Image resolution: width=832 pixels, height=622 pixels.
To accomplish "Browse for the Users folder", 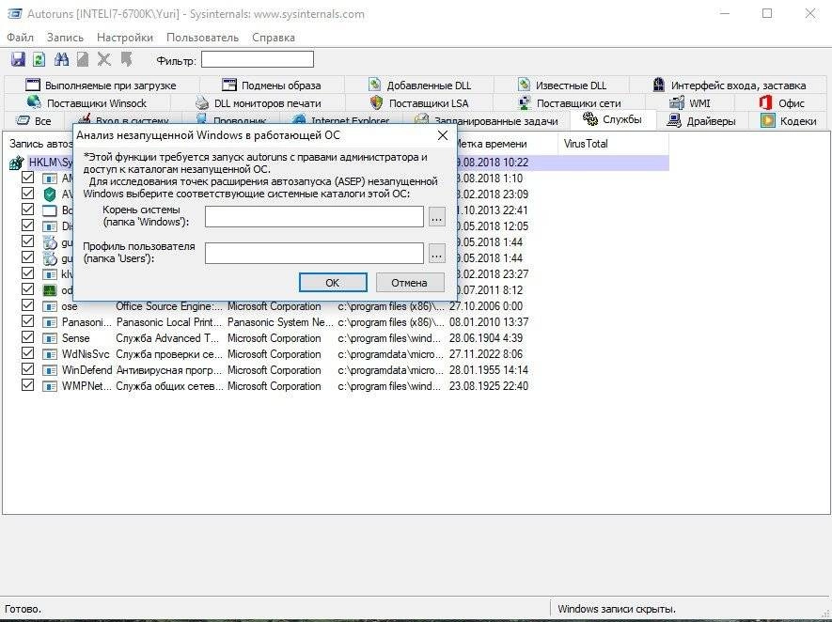I will click(437, 254).
